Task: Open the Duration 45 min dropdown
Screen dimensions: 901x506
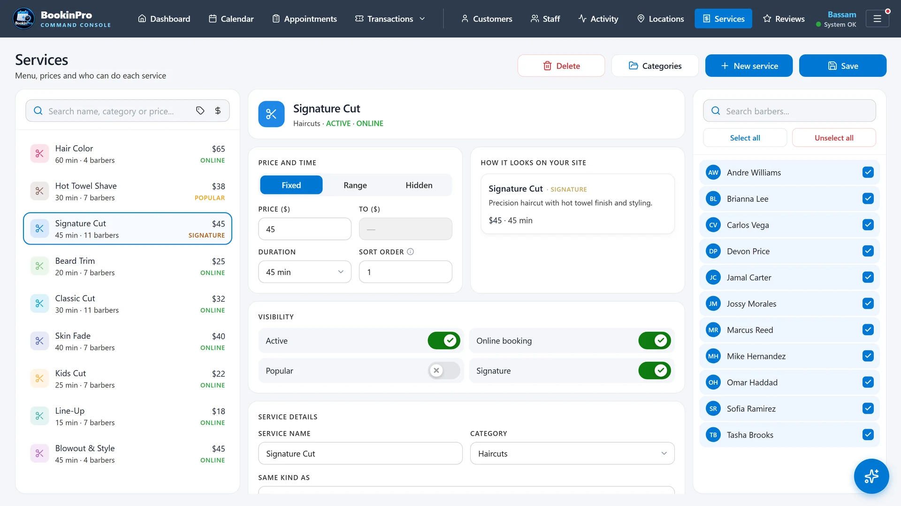Action: click(x=305, y=272)
